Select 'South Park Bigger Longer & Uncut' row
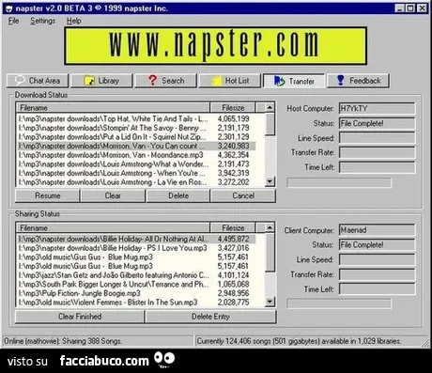The height and width of the screenshot is (373, 432). click(x=136, y=285)
